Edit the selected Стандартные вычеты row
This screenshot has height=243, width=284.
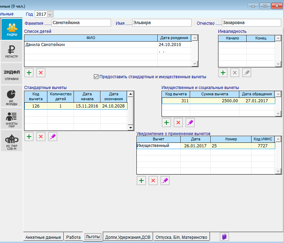(53, 137)
